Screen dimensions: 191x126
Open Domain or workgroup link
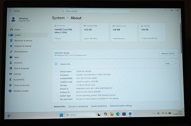point(78,106)
